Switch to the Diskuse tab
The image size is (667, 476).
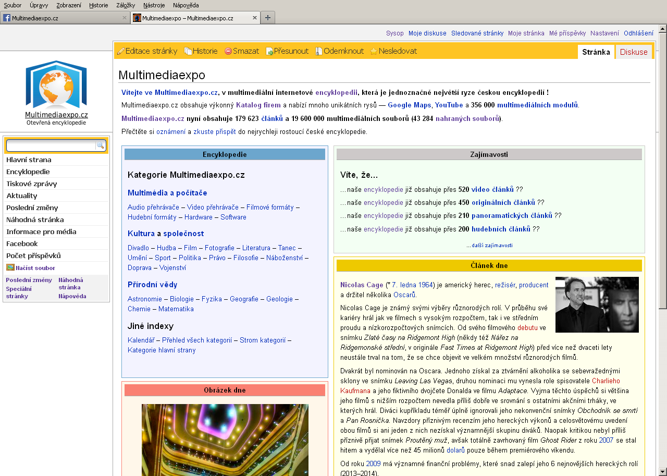[634, 52]
